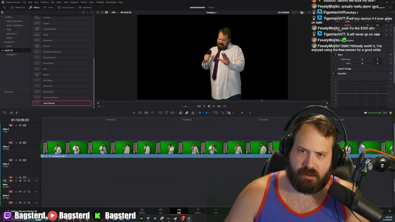
Task: Solo the A1 Music track
Action: pyautogui.click(x=25, y=181)
